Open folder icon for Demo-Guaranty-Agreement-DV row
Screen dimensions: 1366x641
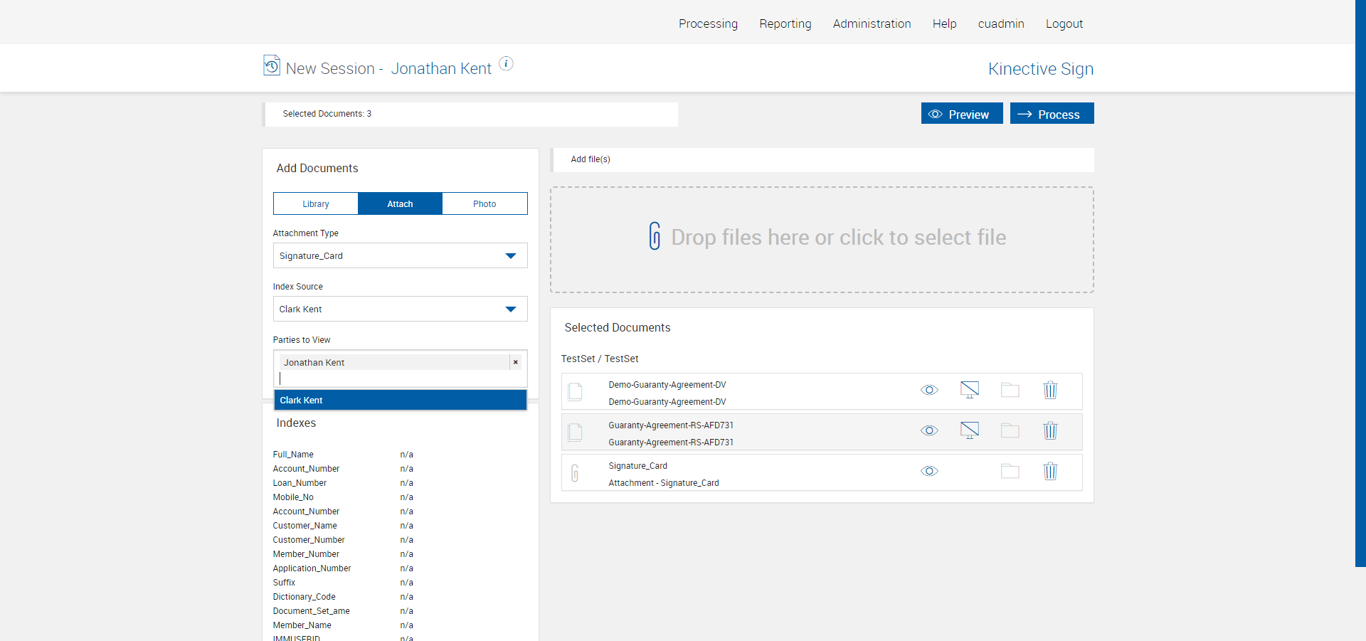pyautogui.click(x=1010, y=390)
